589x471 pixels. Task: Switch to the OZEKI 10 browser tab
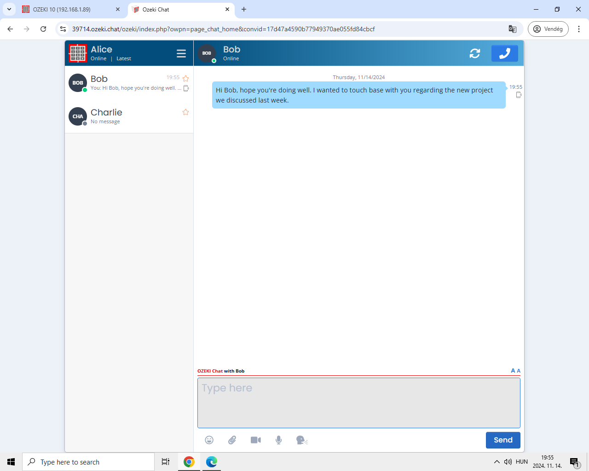[70, 9]
